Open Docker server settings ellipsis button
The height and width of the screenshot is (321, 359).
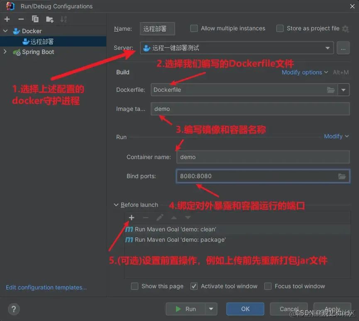(x=343, y=48)
